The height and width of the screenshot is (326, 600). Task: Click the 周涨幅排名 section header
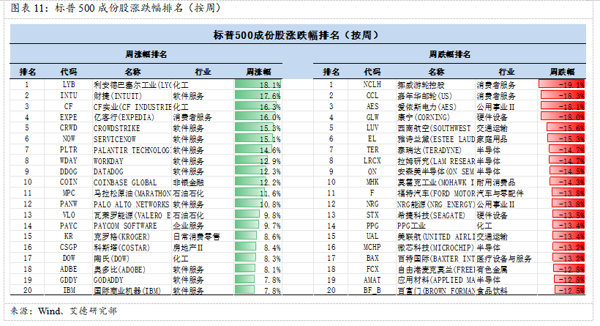[146, 54]
